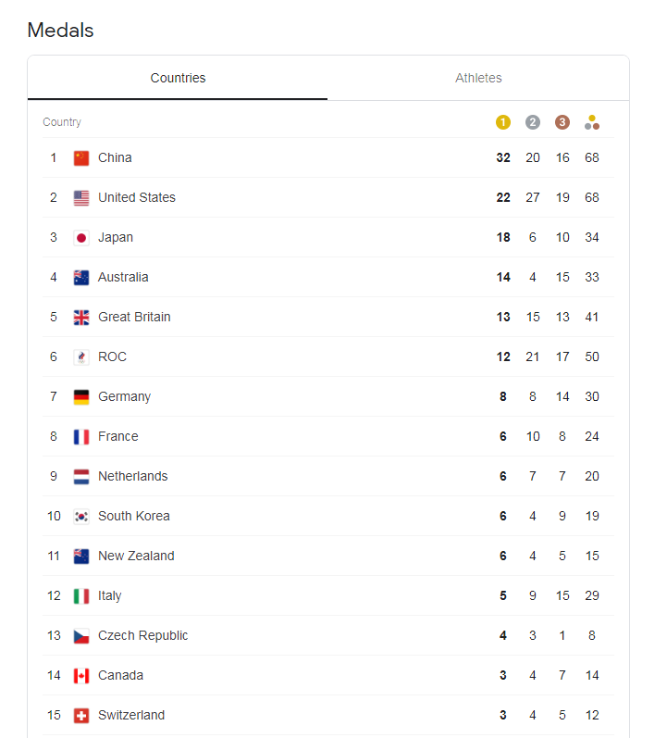The height and width of the screenshot is (738, 667).
Task: Click the South Korea flag icon
Action: click(81, 517)
